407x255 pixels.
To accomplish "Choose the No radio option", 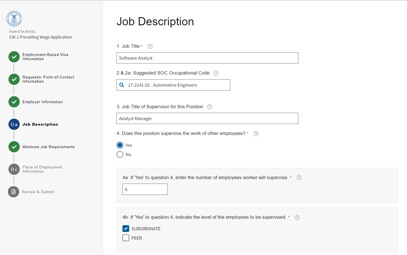I will point(120,154).
